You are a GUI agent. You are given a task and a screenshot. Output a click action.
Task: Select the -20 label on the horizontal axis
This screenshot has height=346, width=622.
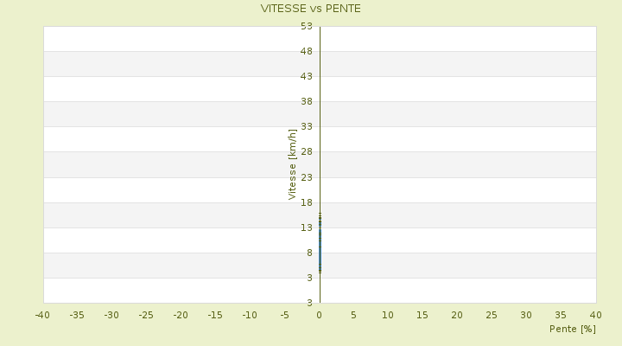[181, 314]
